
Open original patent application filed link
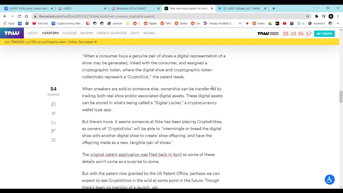(x=136, y=155)
